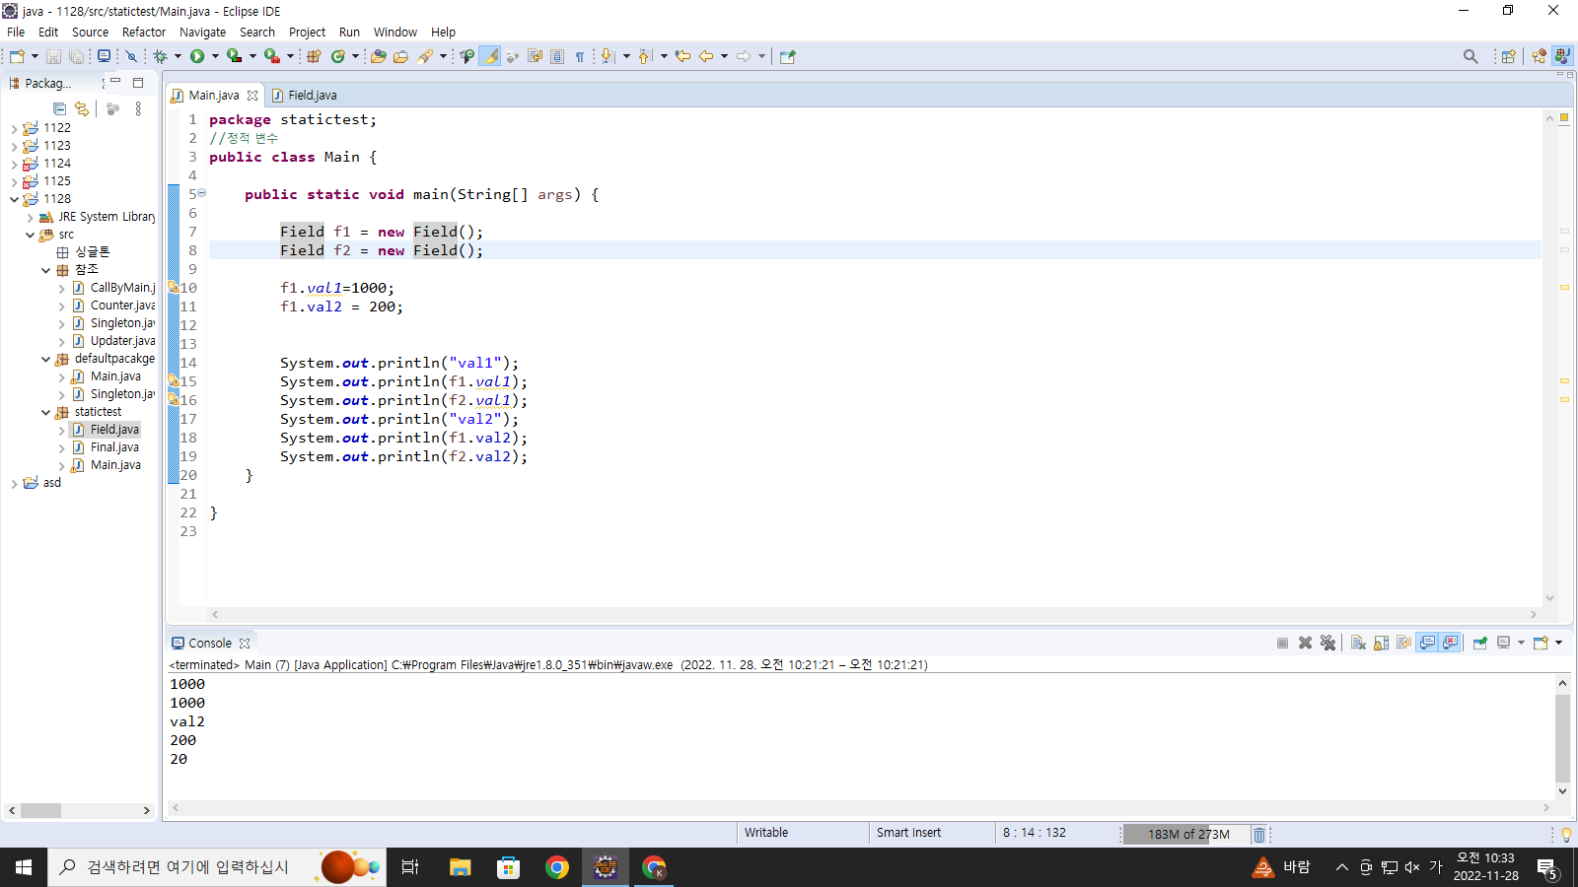The height and width of the screenshot is (887, 1578).
Task: Click Clear Console icon
Action: tap(1358, 643)
